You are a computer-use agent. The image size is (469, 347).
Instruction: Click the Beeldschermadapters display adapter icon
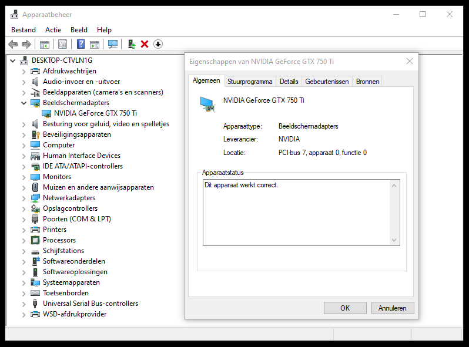tap(35, 103)
